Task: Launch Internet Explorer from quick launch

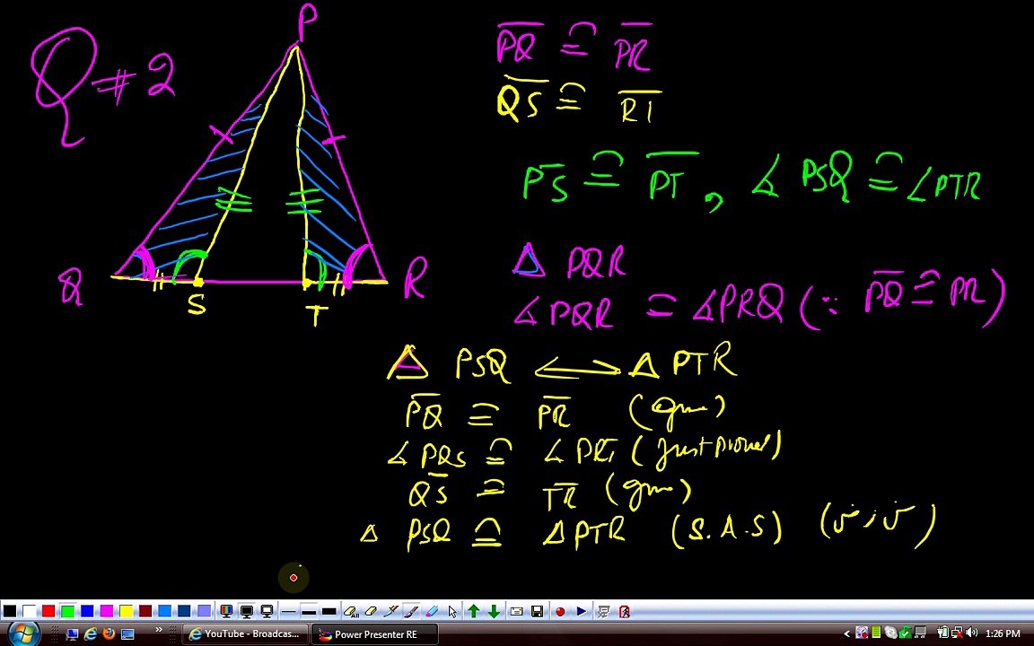Action: pos(91,634)
